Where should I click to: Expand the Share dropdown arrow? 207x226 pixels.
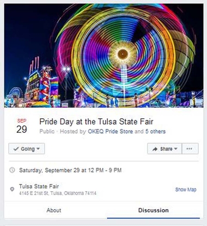(x=175, y=149)
